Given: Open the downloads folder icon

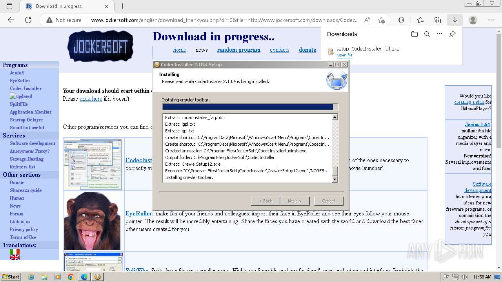Looking at the screenshot, I should coord(415,34).
